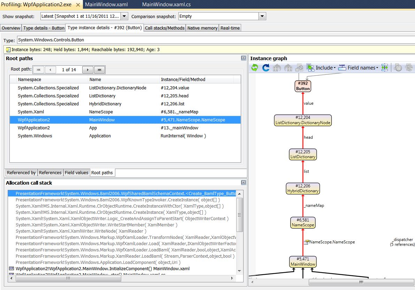This screenshot has height=290, width=415.
Task: Select the ListDictionary.DictionaryNode row
Action: (x=125, y=88)
